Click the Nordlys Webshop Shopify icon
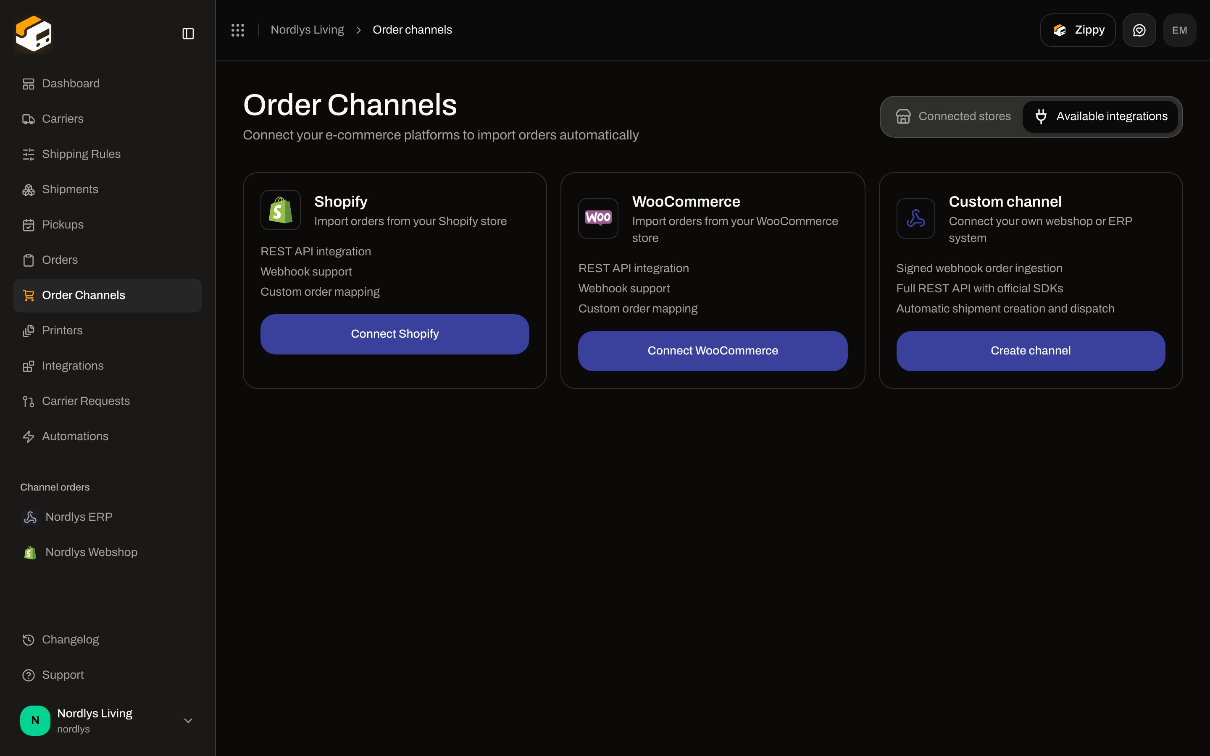1210x756 pixels. (x=30, y=552)
